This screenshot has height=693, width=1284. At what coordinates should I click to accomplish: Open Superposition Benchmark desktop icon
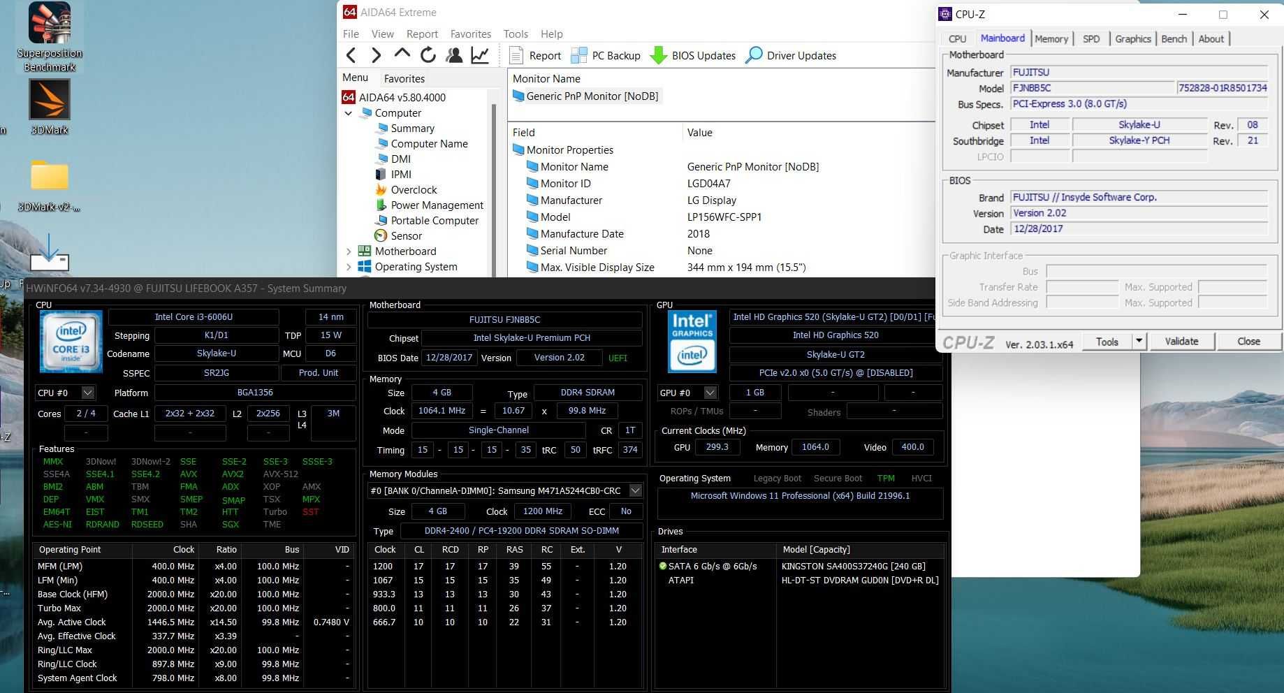(50, 37)
